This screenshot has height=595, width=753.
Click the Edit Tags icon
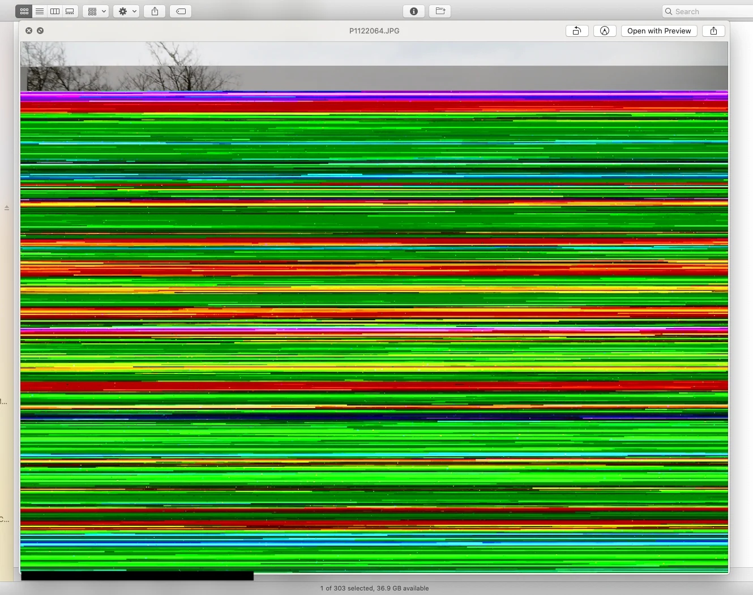pyautogui.click(x=181, y=11)
